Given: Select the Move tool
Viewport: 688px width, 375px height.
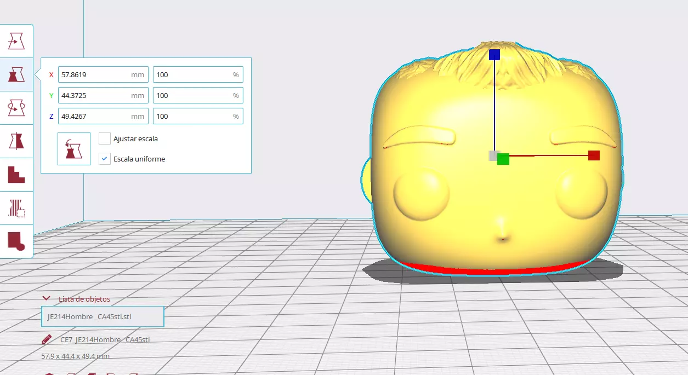Looking at the screenshot, I should (16, 41).
